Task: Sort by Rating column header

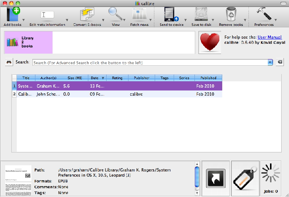Action: [117, 78]
